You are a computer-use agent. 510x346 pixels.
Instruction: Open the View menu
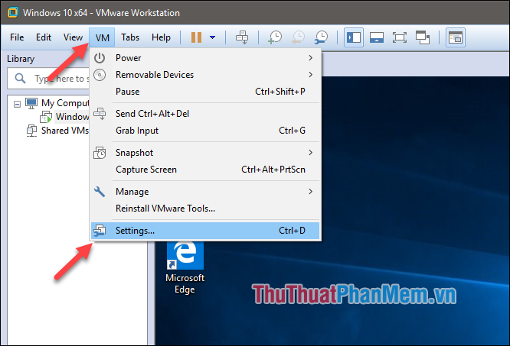(x=73, y=37)
